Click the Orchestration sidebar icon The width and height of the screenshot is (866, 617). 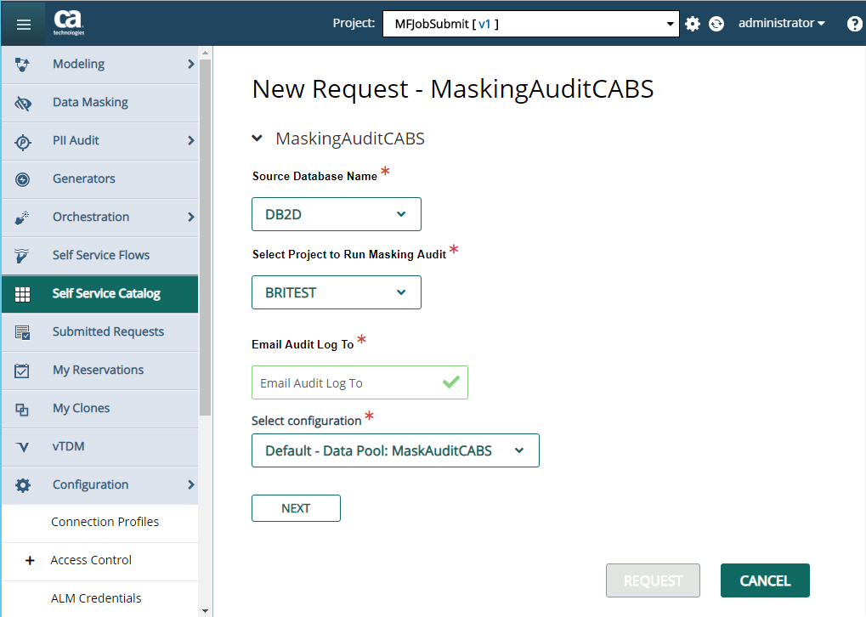[22, 217]
